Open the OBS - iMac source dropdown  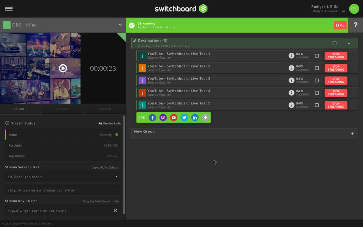click(x=120, y=25)
